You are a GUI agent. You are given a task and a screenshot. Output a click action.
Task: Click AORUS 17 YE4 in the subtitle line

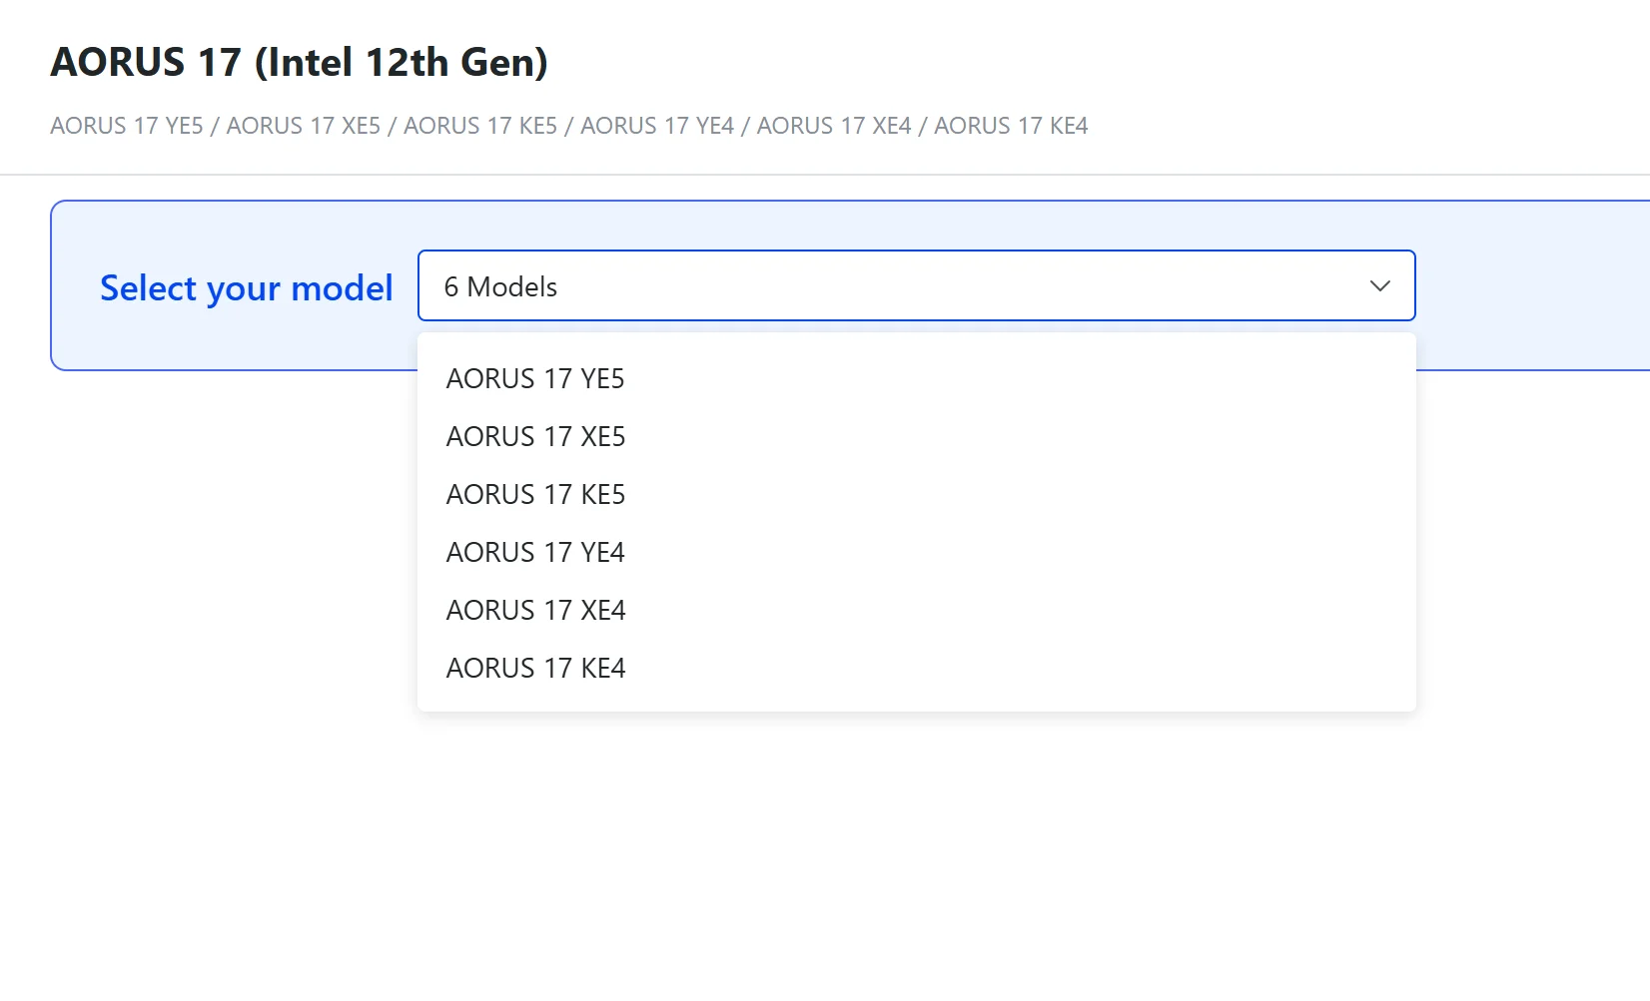click(x=657, y=126)
